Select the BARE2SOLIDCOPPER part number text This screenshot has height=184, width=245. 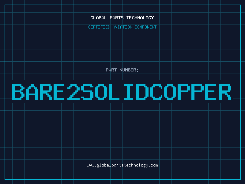point(122,92)
